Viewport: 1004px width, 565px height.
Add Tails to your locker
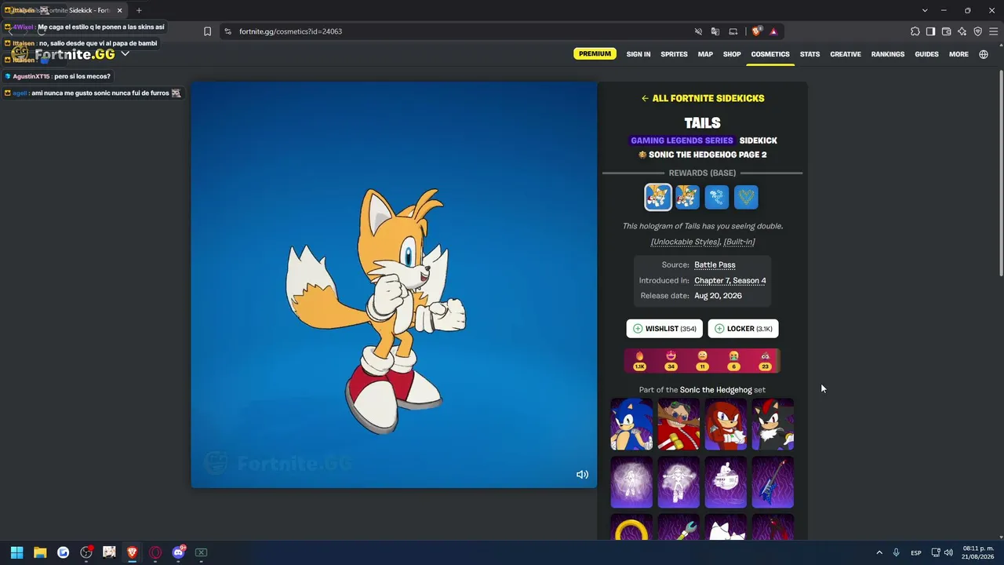[743, 329]
